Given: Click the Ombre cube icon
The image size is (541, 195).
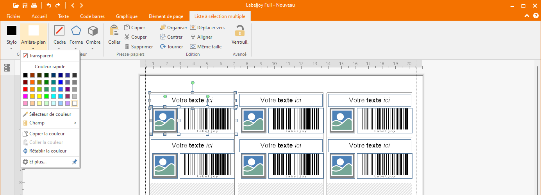Looking at the screenshot, I should click(93, 30).
